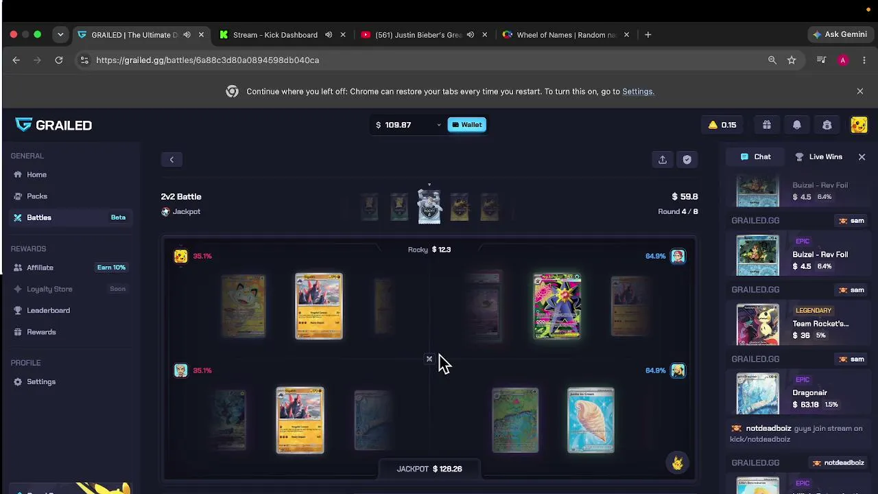Go back using the battle page arrow

(x=171, y=160)
